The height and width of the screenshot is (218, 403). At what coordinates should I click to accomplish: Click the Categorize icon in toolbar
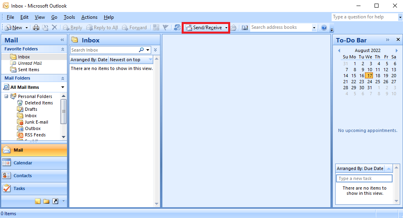pyautogui.click(x=156, y=28)
